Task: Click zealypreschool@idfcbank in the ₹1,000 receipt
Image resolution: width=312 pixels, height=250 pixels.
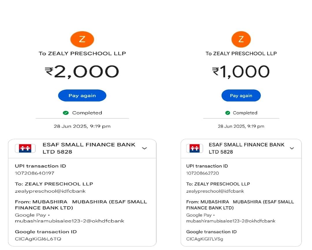Action: pyautogui.click(x=215, y=191)
